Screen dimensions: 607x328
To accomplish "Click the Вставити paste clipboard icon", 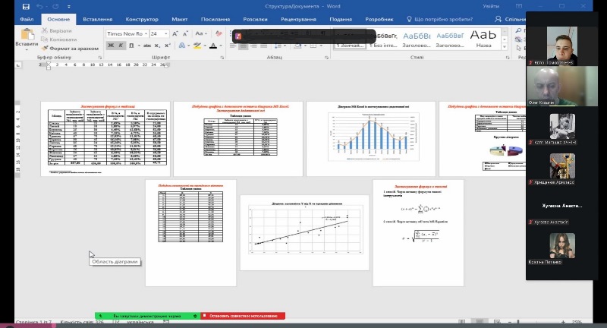I will coord(27,34).
